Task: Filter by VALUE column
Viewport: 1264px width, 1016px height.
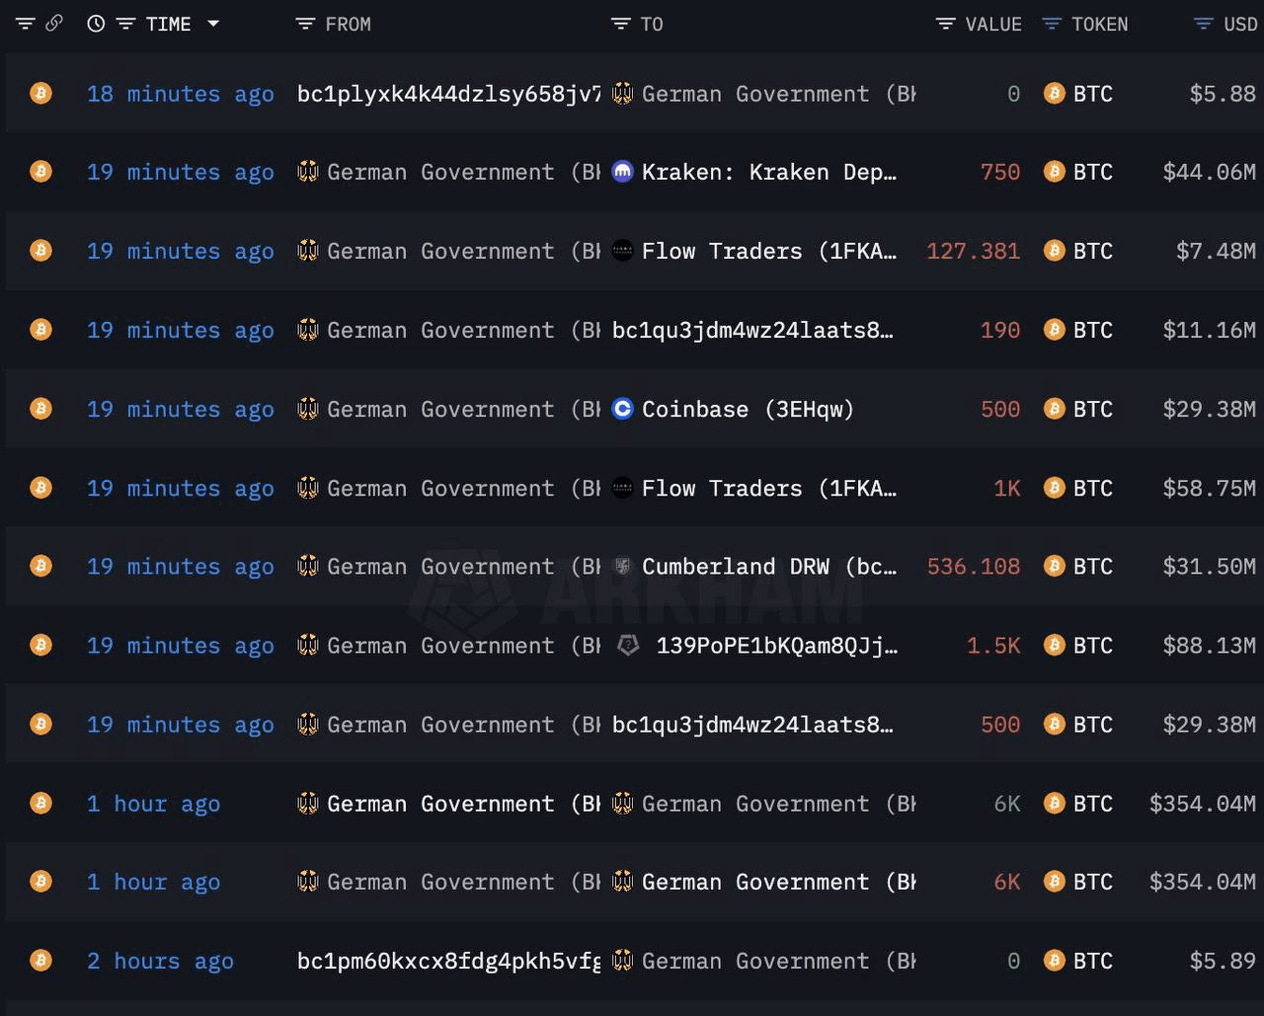Action: [x=945, y=24]
